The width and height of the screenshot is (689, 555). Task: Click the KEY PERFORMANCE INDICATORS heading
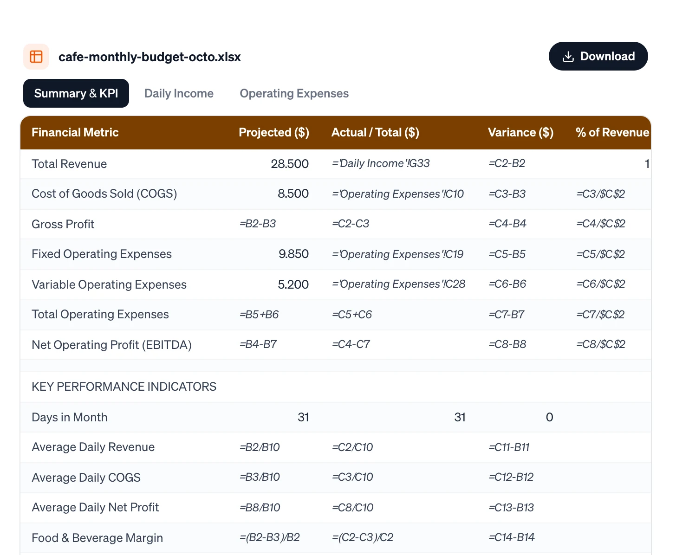click(124, 387)
